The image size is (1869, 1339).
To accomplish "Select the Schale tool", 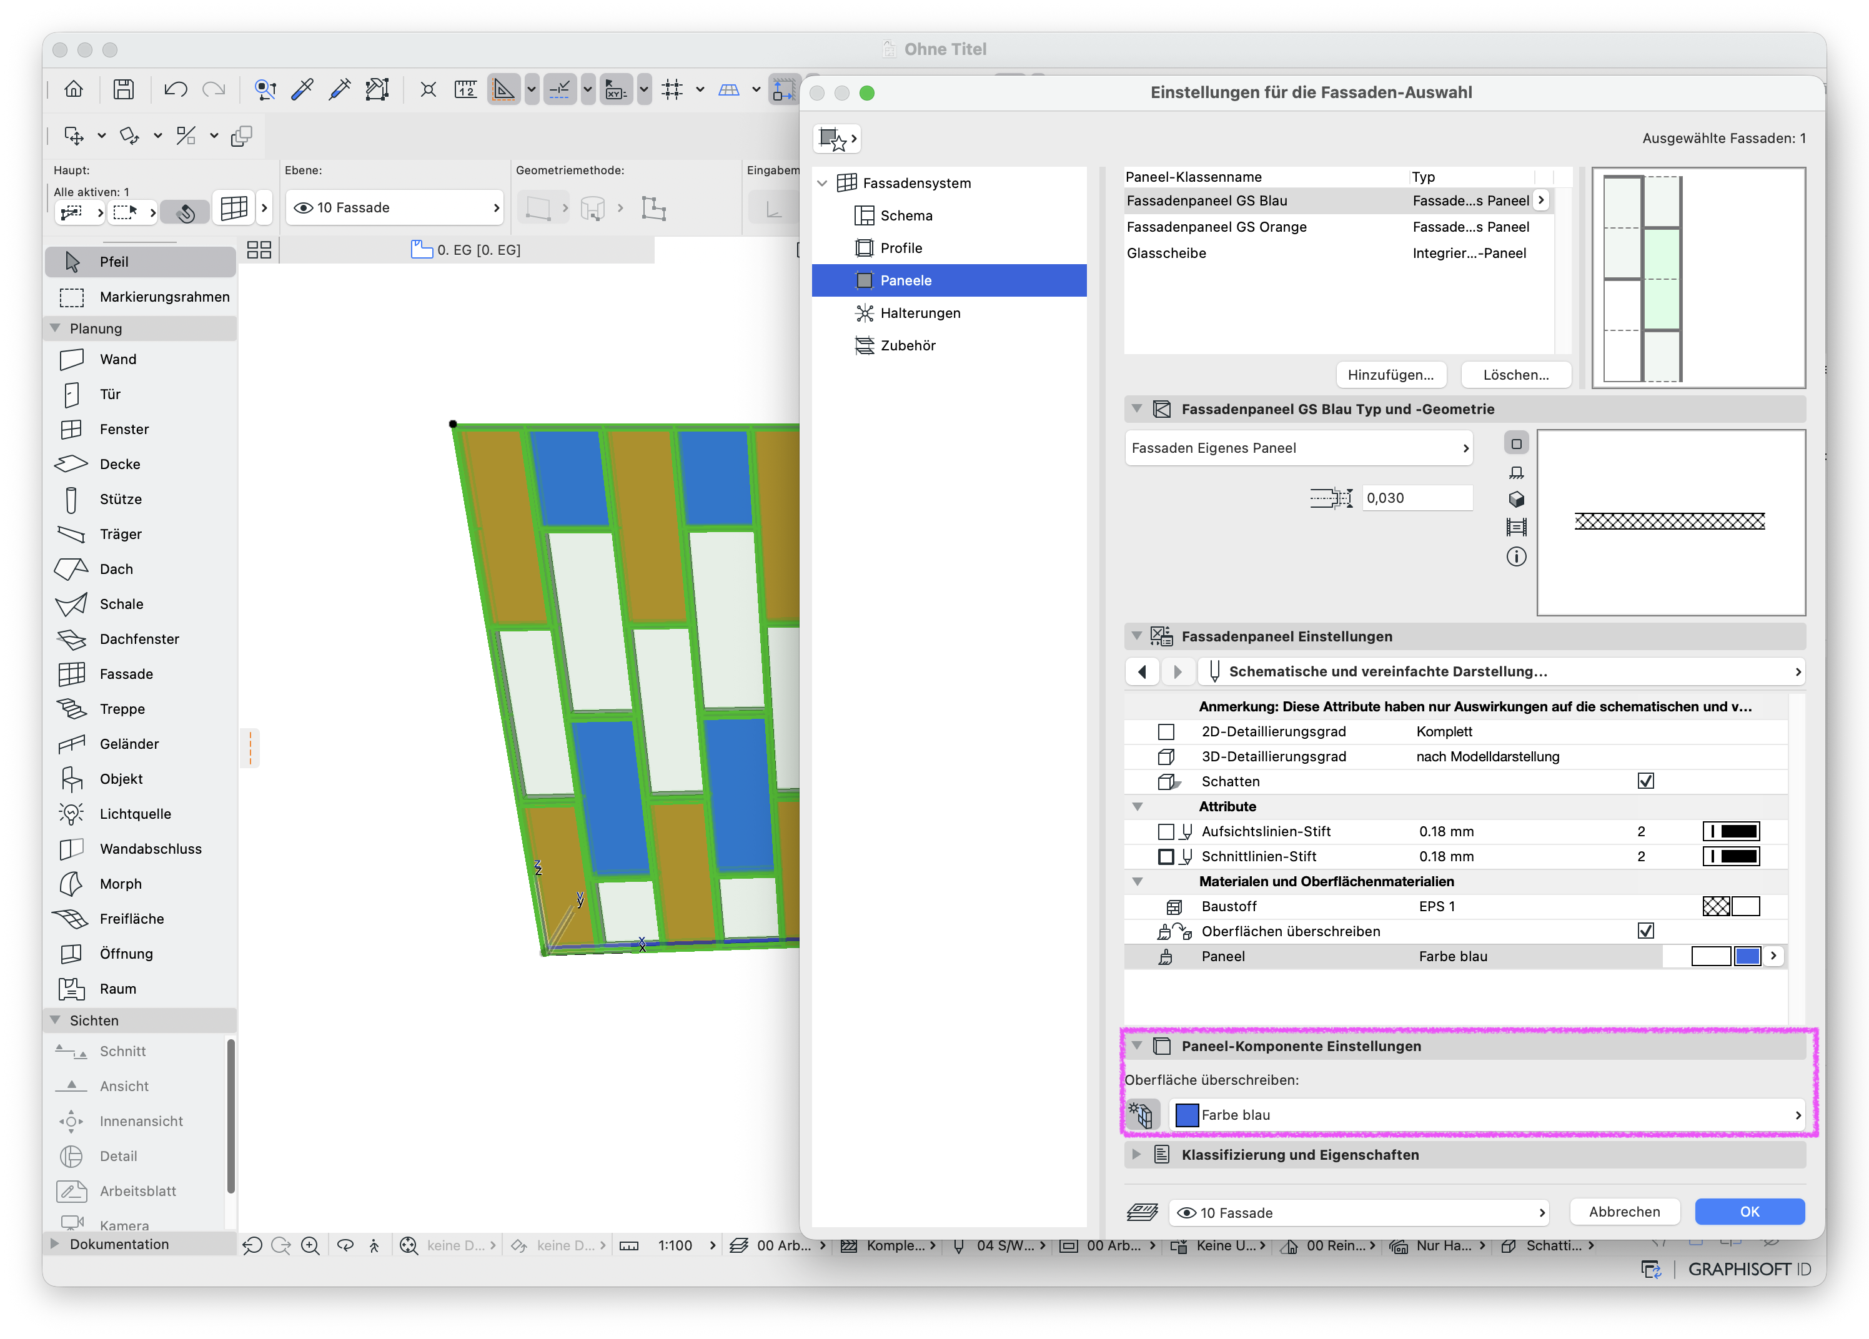I will (140, 604).
